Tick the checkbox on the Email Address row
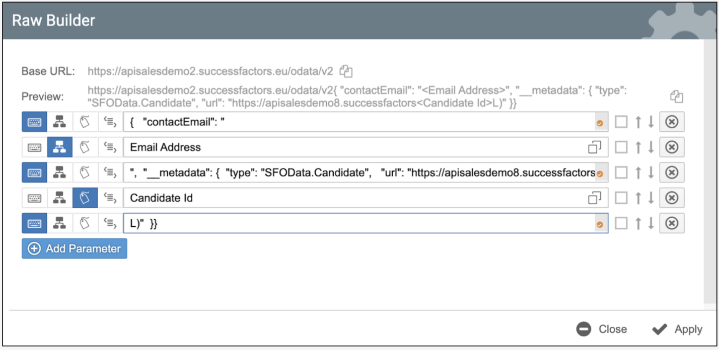719x350 pixels. [621, 147]
